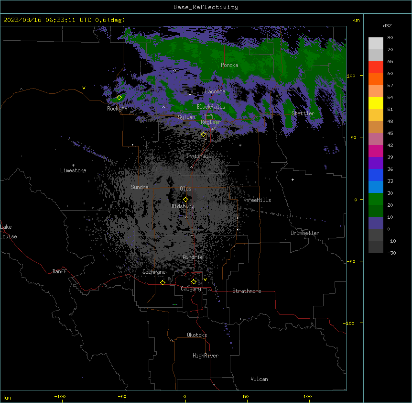
Task: Click the Banff label
Action: (x=59, y=271)
